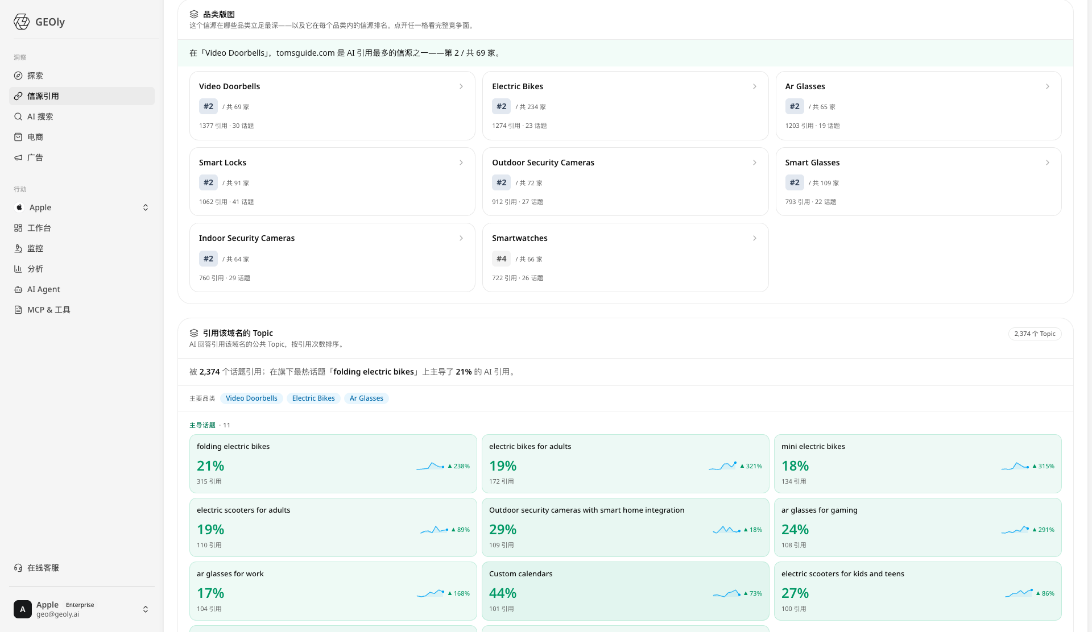Click the bar chart icon beside 分析
Image resolution: width=1092 pixels, height=632 pixels.
[18, 269]
